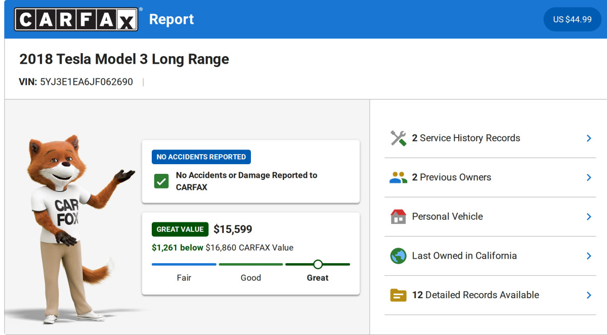Expand the Previous Owners chevron
This screenshot has height=335, width=607.
pyautogui.click(x=589, y=177)
